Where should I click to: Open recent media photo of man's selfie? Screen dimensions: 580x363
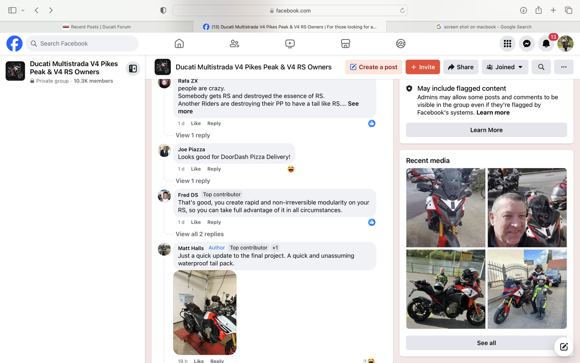coord(527,208)
